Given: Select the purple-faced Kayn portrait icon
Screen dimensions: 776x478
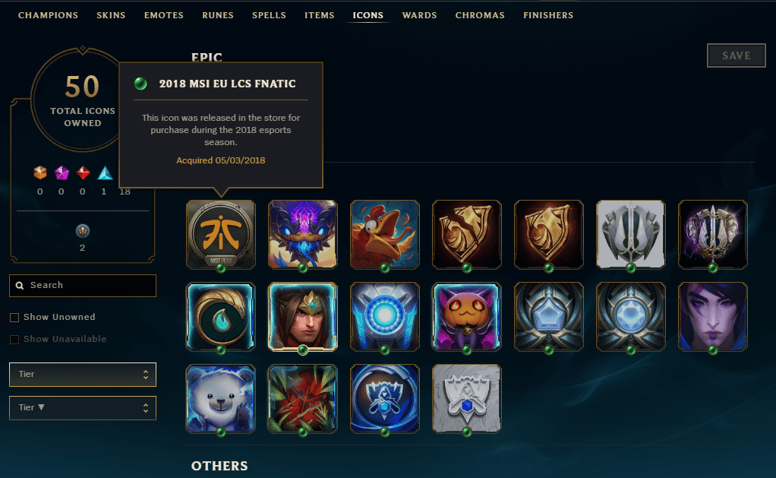Looking at the screenshot, I should pyautogui.click(x=713, y=317).
